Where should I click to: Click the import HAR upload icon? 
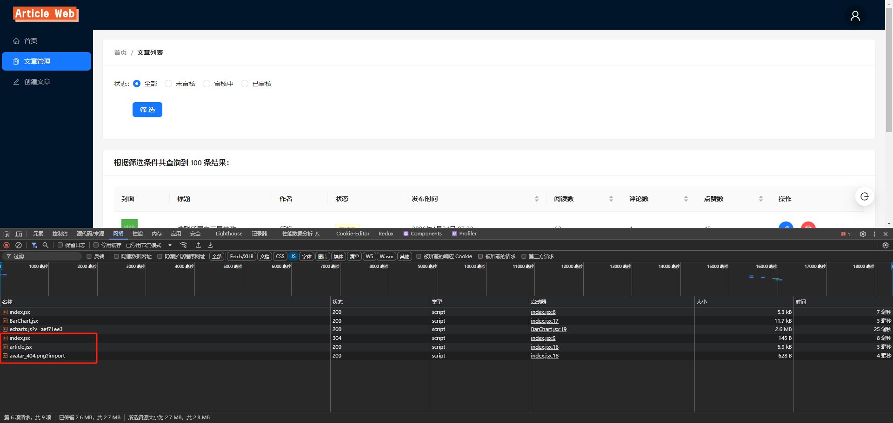(199, 245)
